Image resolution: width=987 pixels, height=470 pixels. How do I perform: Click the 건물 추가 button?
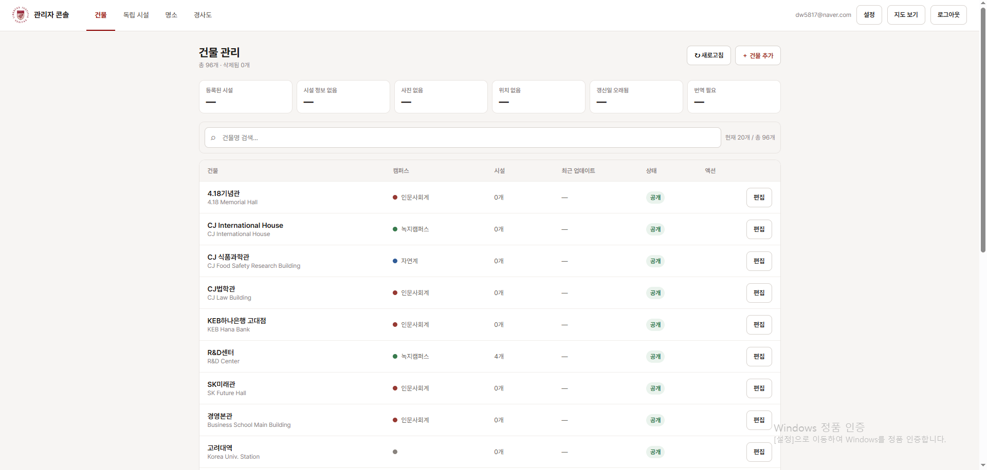tap(758, 55)
